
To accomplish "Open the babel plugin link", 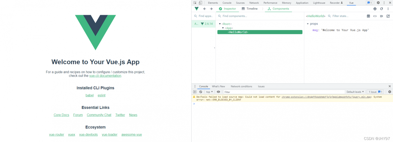I will click(x=90, y=95).
